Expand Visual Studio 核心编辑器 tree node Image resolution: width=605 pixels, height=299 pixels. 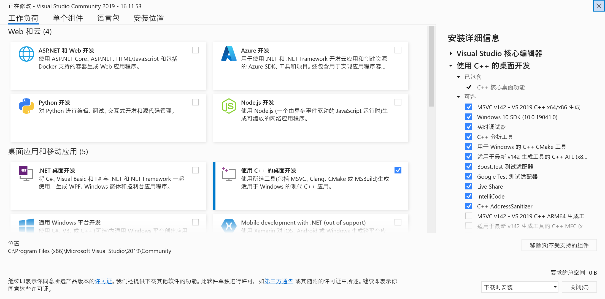click(451, 53)
